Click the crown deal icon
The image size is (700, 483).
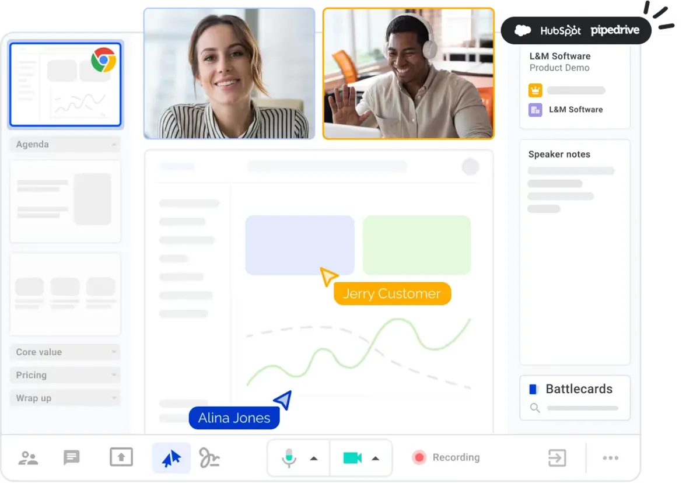(535, 90)
